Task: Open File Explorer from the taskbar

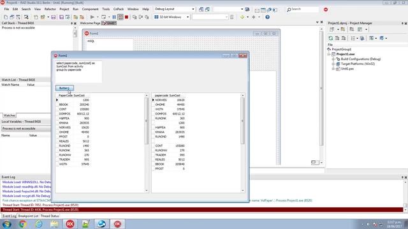Action: [x=54, y=224]
